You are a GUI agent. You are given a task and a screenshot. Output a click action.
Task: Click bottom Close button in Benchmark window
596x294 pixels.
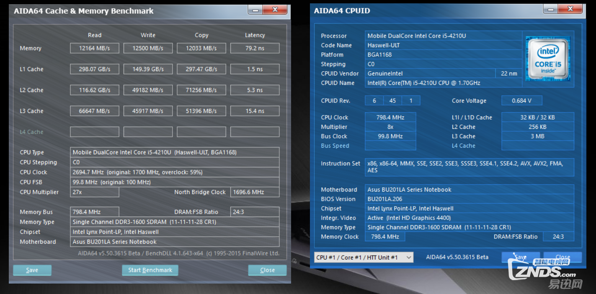click(267, 270)
